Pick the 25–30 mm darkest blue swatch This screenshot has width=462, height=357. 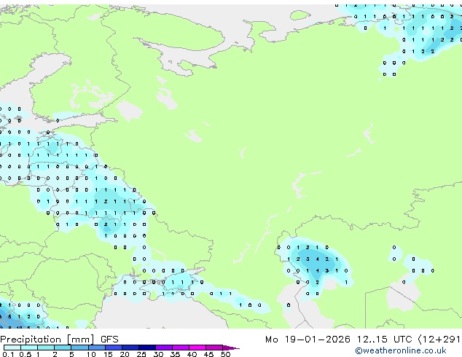coord(147,348)
